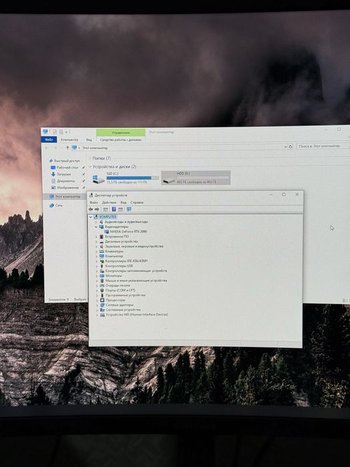Expand Звуковые, игровые и видеоустройства category
This screenshot has width=350, height=467.
(97, 247)
